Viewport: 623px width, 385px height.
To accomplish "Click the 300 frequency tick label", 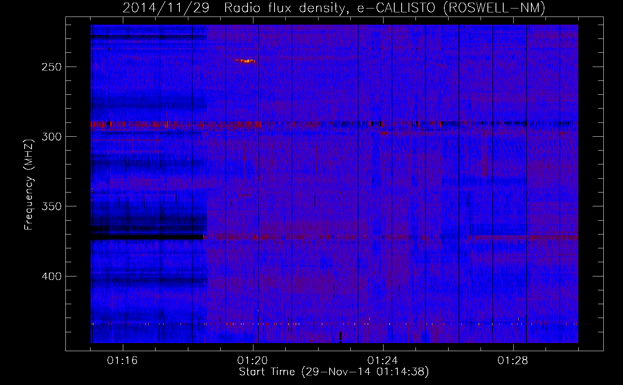I will pyautogui.click(x=52, y=137).
